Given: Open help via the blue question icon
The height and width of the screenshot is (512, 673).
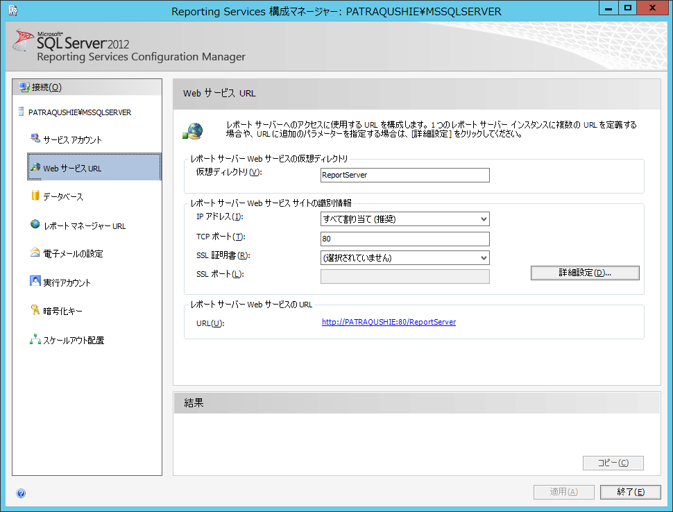Looking at the screenshot, I should tap(21, 493).
